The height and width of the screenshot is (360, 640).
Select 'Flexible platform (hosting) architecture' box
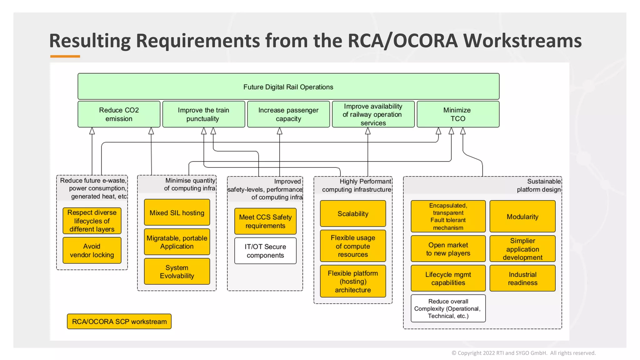click(x=353, y=281)
